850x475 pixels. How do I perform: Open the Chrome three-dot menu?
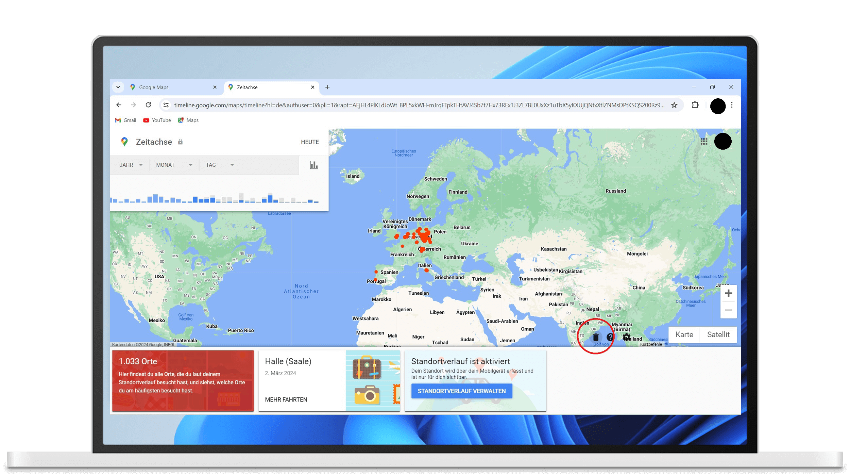point(732,105)
